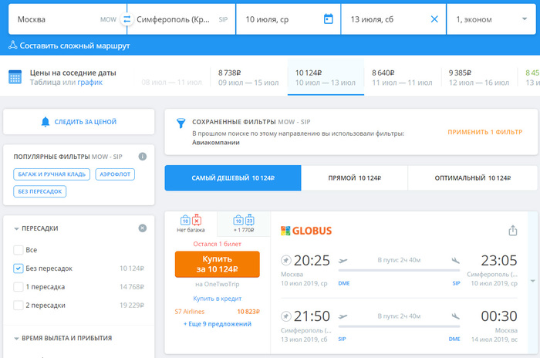The height and width of the screenshot is (358, 540).
Task: Click the share icon on Globus flight card
Action: coord(513,230)
